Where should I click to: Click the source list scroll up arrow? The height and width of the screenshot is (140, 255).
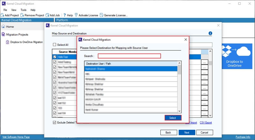pyautogui.click(x=210, y=51)
